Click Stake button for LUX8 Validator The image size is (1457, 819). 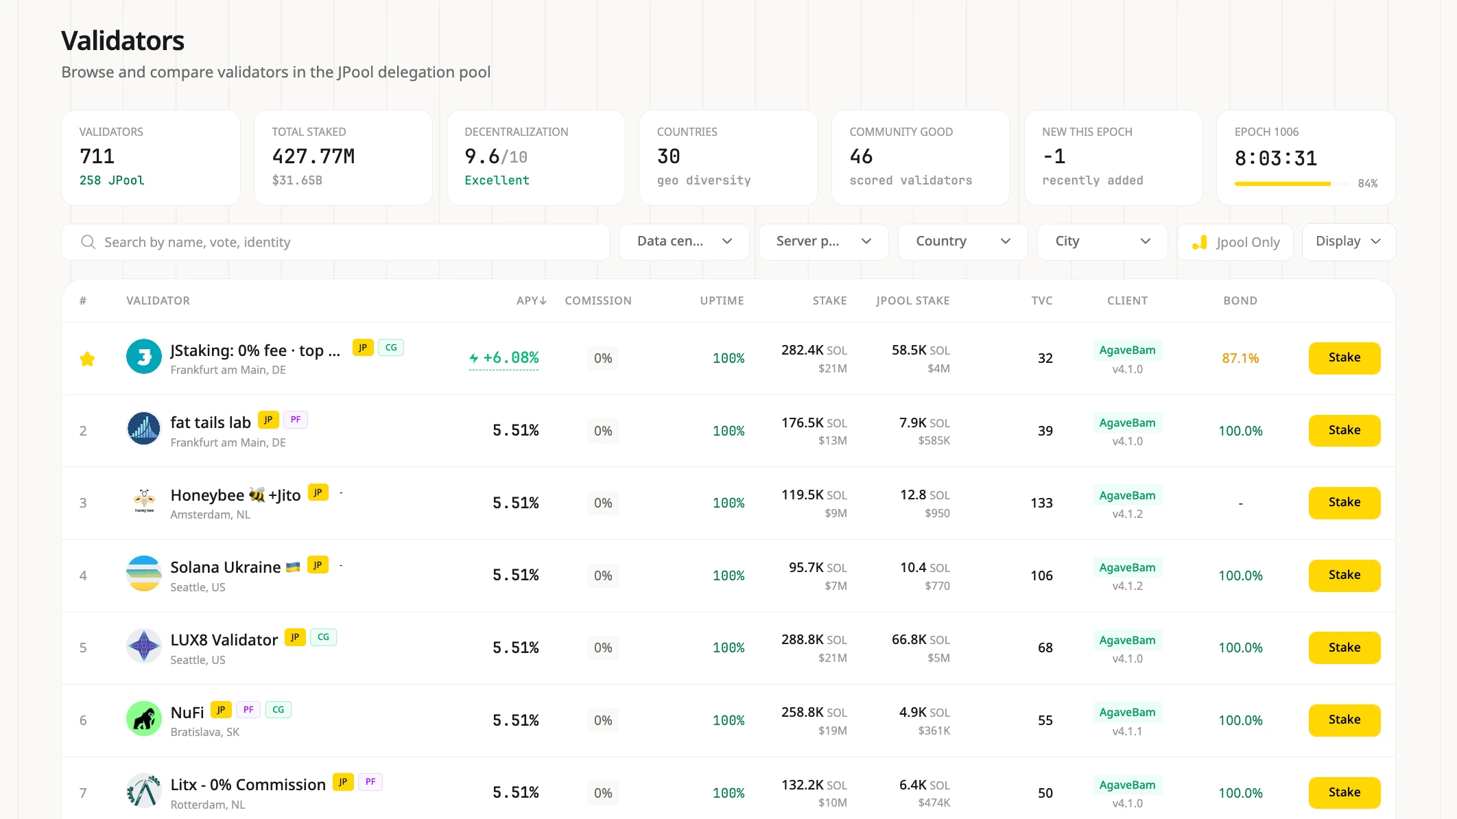pyautogui.click(x=1345, y=648)
